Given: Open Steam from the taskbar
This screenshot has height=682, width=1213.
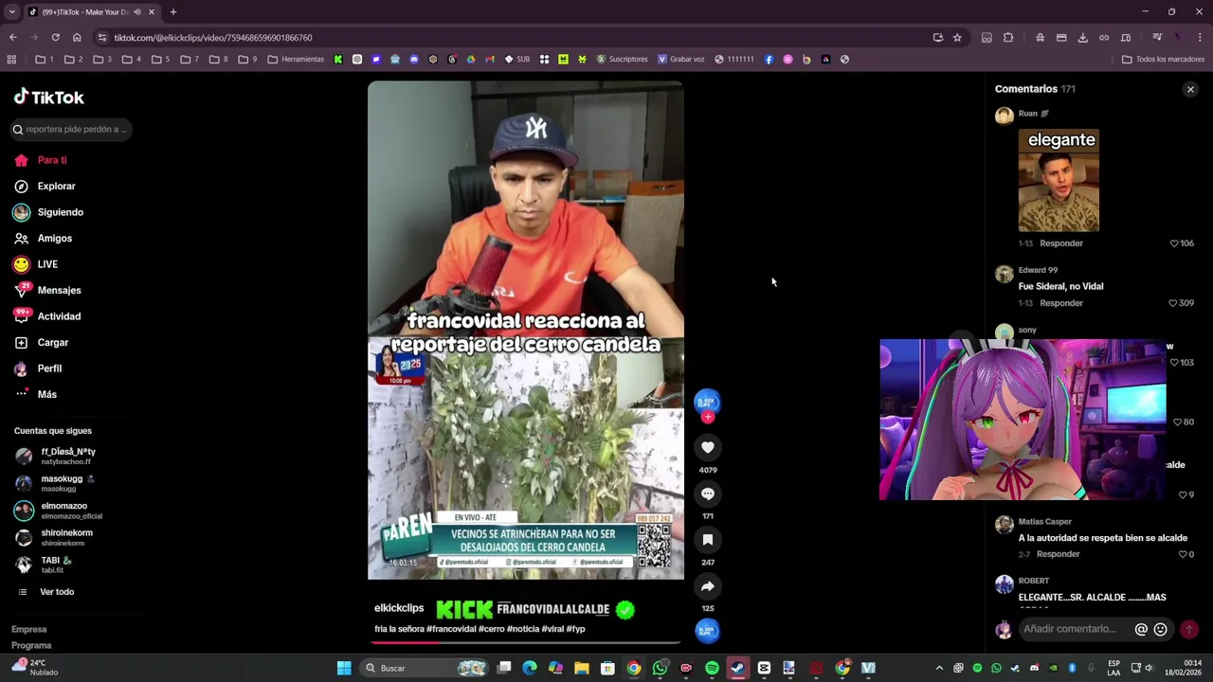Looking at the screenshot, I should [x=737, y=669].
